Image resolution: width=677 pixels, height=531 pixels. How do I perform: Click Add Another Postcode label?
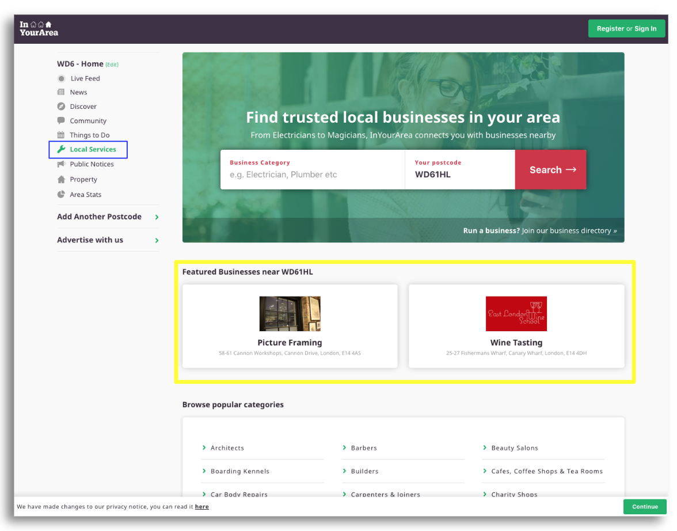[99, 217]
